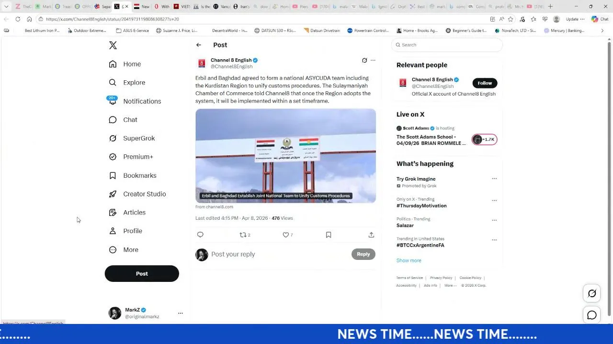Click the black Post button
Viewport: 613px width, 344px height.
[142, 274]
